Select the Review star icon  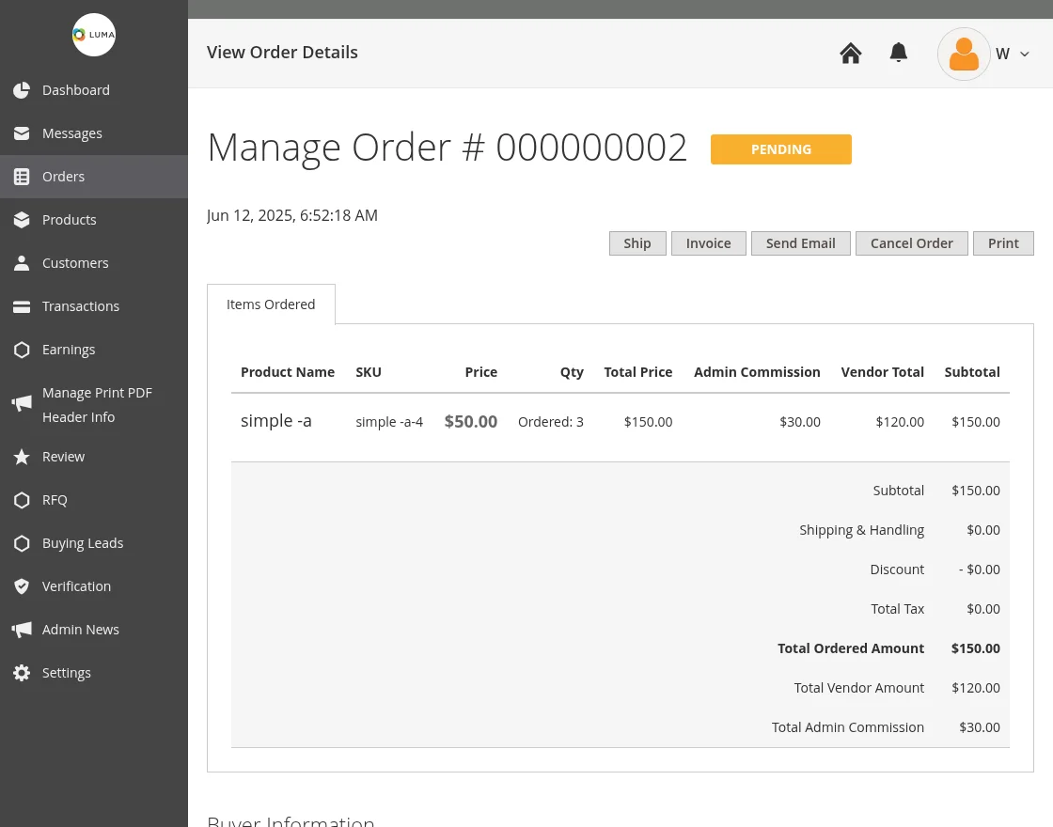22,457
